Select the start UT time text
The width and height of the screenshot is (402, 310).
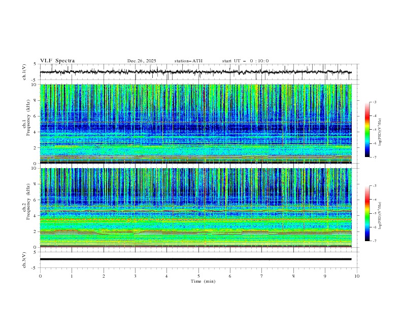[245, 61]
